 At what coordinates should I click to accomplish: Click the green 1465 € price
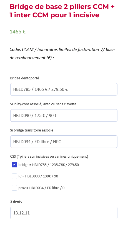pyautogui.click(x=17, y=31)
